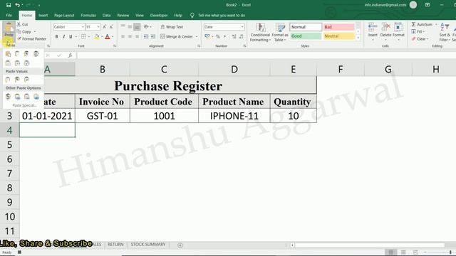Toggle Center horizontal alignment
The height and width of the screenshot is (256, 456).
coord(130,36)
